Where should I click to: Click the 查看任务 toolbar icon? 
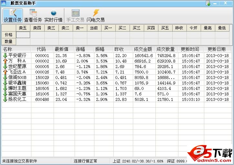click(33, 15)
